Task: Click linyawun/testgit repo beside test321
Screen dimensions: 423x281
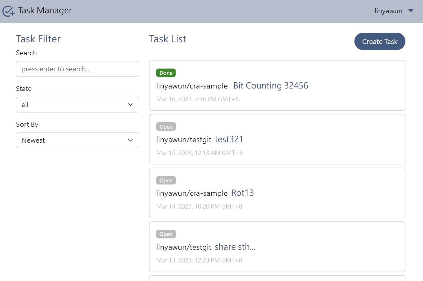Action: tap(184, 140)
